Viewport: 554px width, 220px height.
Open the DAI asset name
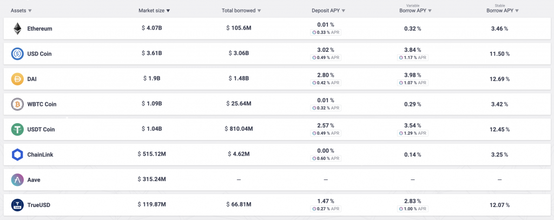tap(32, 79)
